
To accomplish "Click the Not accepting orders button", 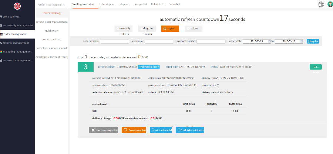I will [x=103, y=130].
